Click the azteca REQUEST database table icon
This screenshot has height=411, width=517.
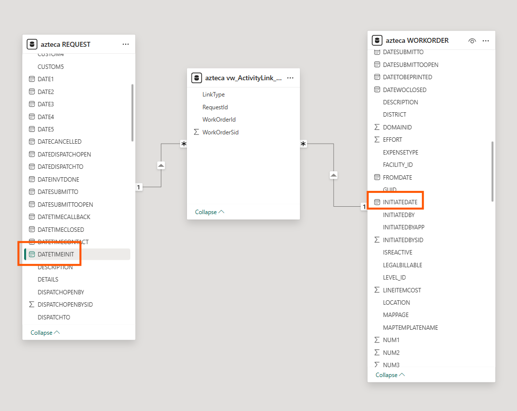coord(32,44)
